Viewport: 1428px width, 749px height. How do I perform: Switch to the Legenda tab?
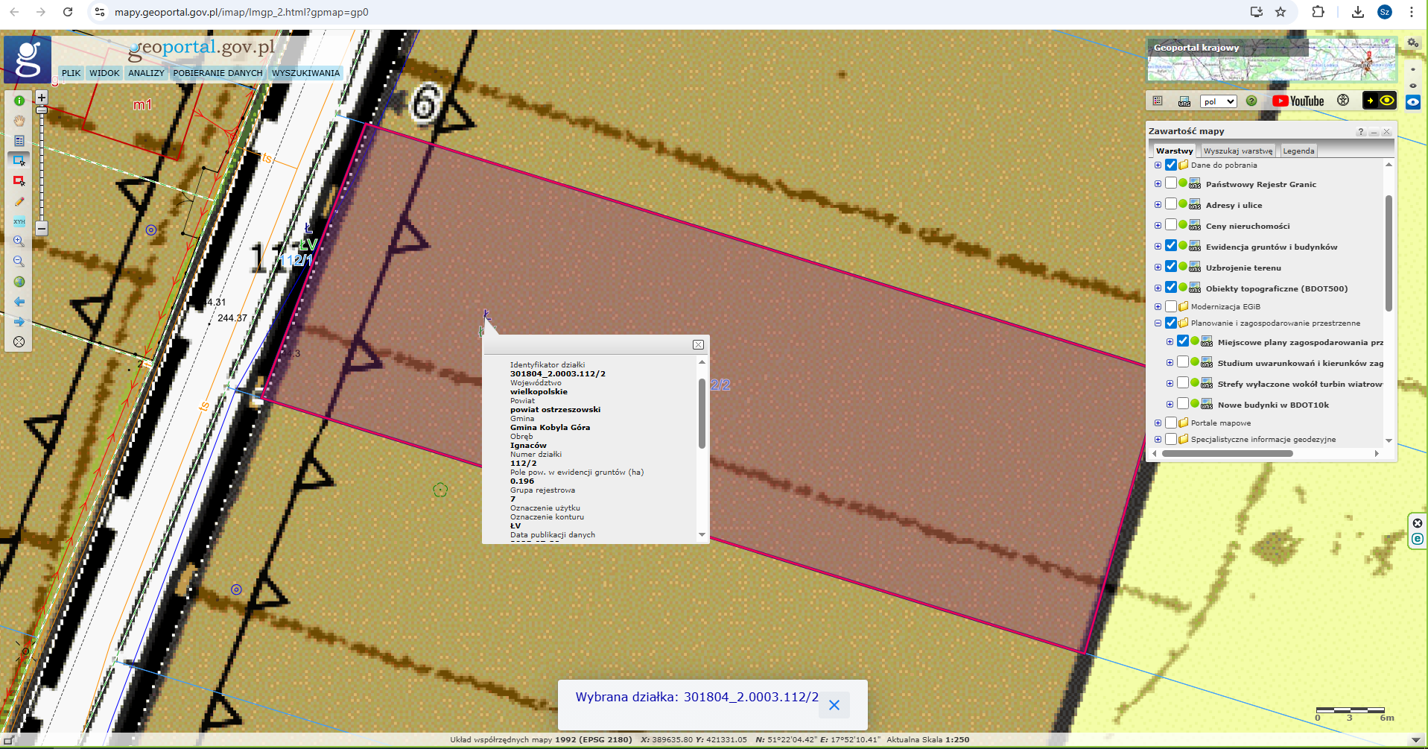coord(1298,151)
